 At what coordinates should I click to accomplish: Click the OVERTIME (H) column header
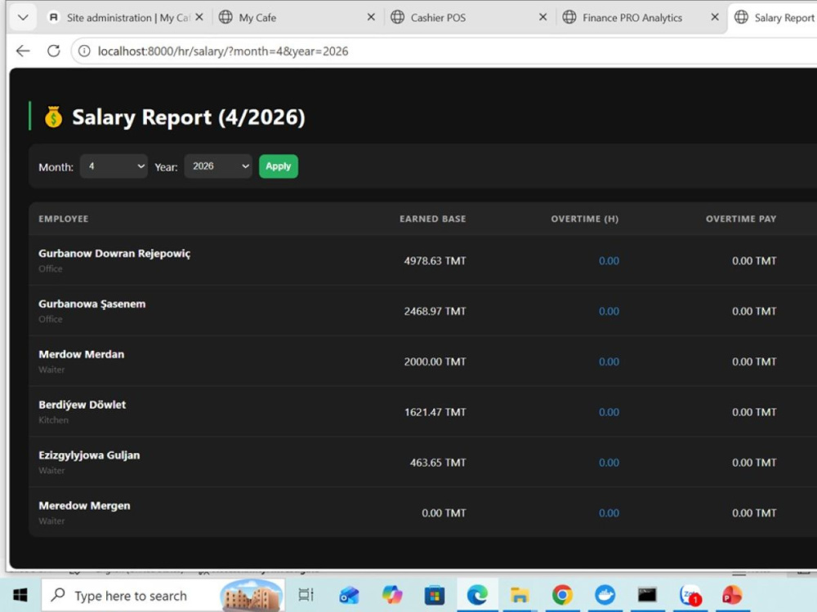coord(585,219)
